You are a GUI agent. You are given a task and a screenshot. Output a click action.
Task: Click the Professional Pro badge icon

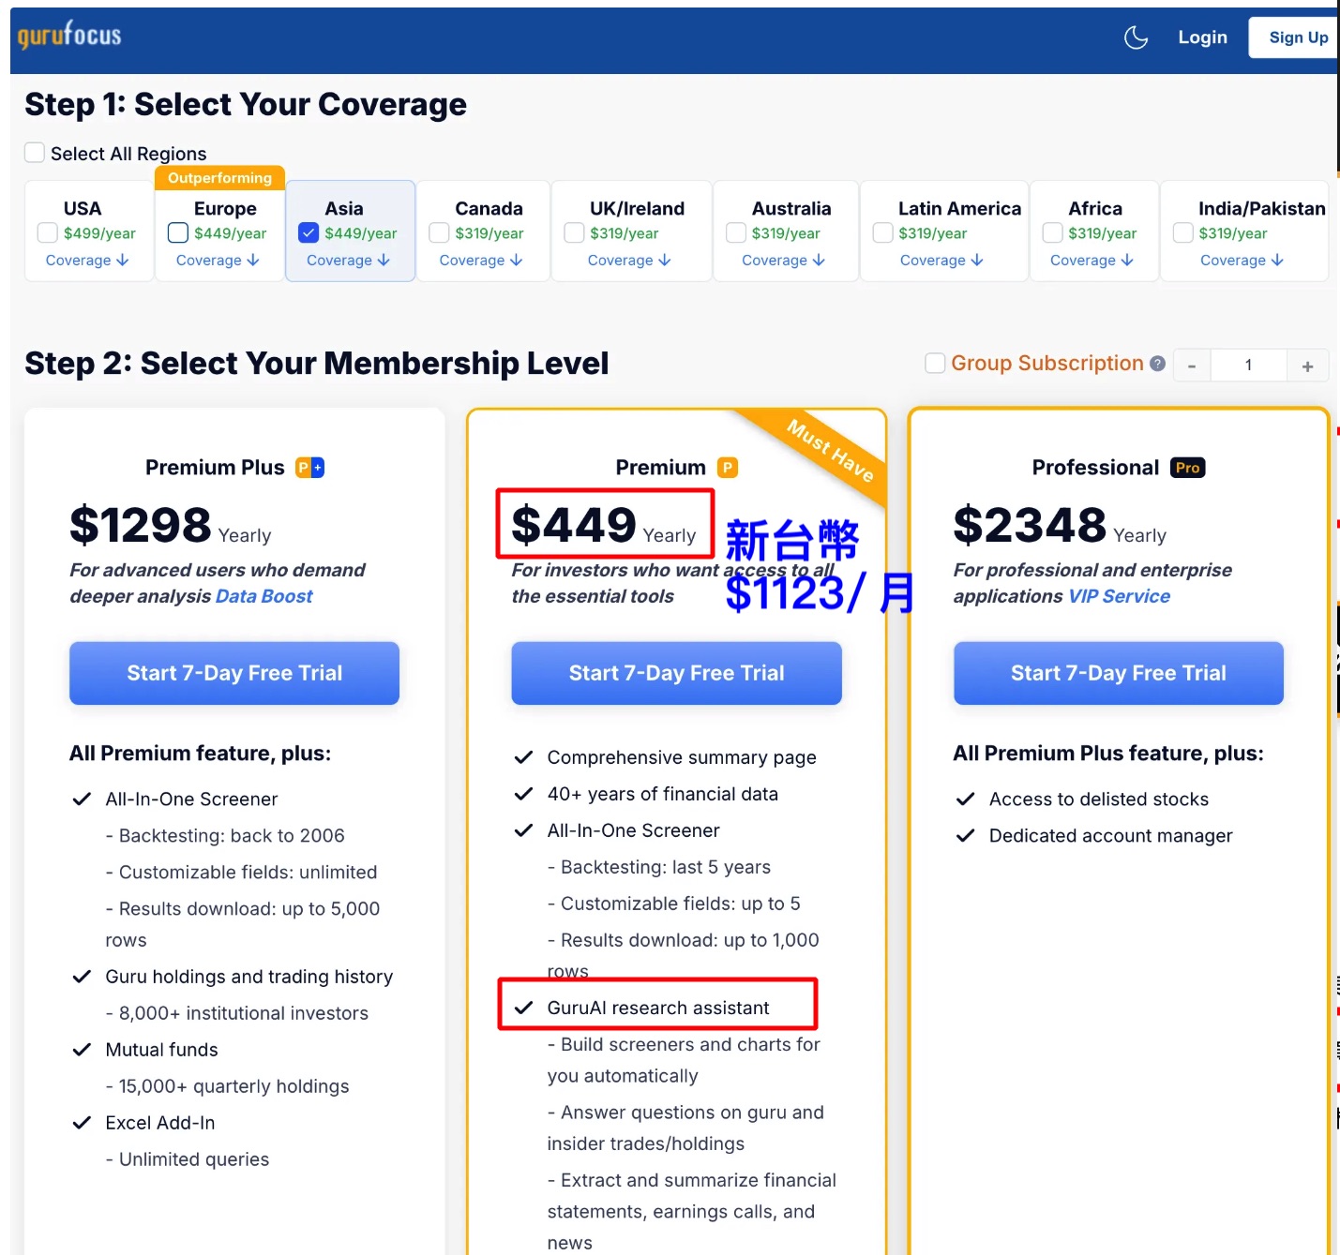tap(1187, 468)
